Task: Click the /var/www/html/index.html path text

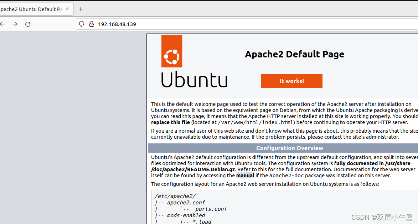Action: 256,122
